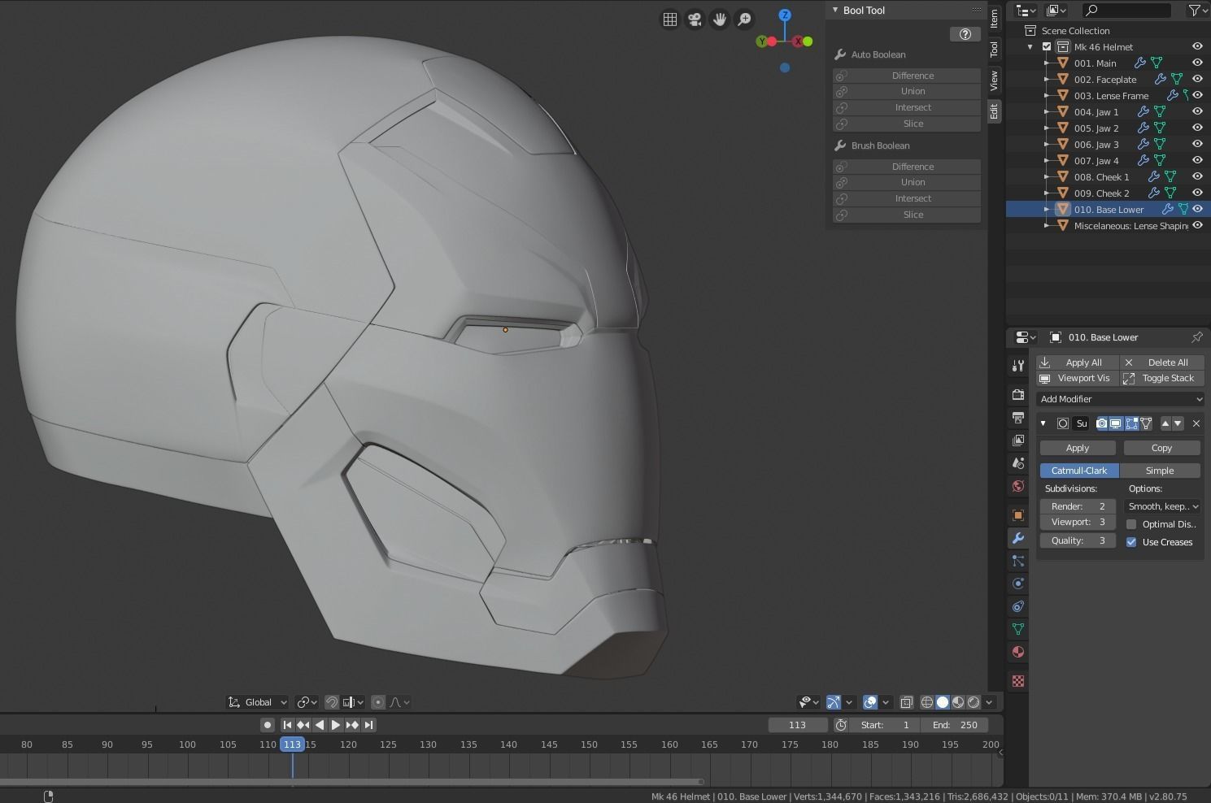Enable the Optimal Display checkbox
1211x803 pixels.
(x=1131, y=524)
